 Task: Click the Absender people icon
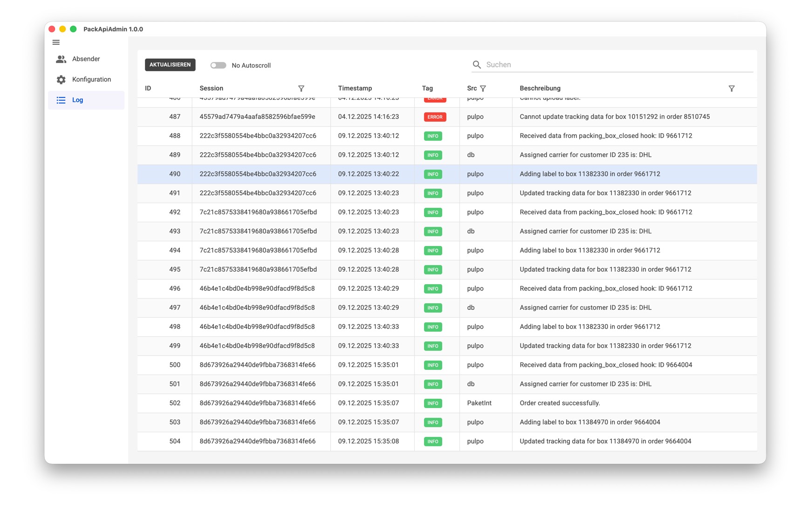(61, 59)
